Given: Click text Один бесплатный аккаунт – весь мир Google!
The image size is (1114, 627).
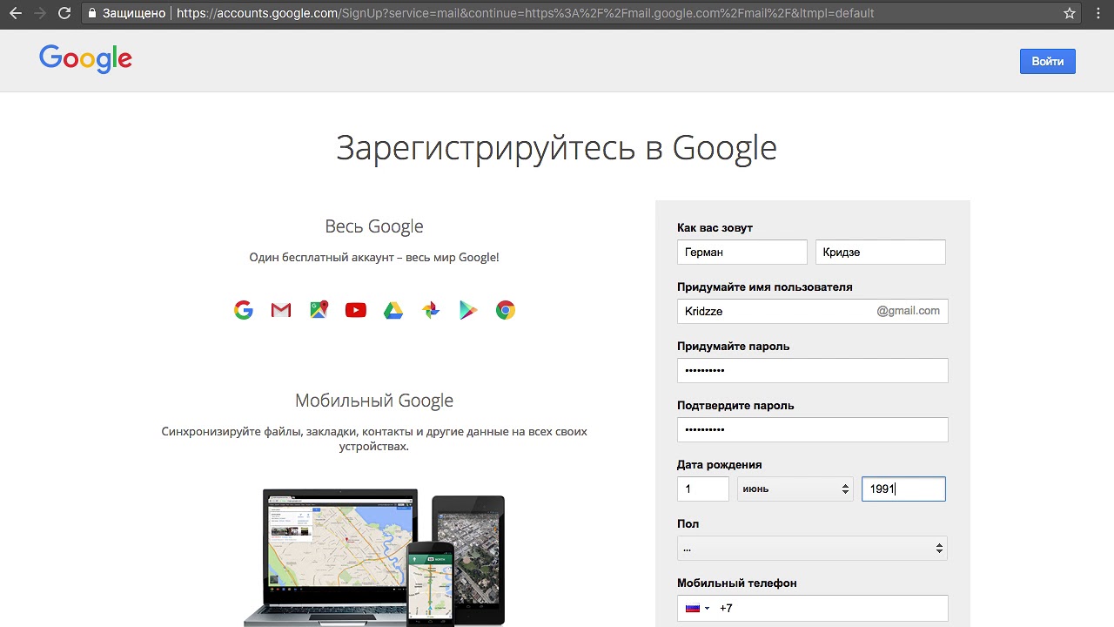Looking at the screenshot, I should point(374,258).
